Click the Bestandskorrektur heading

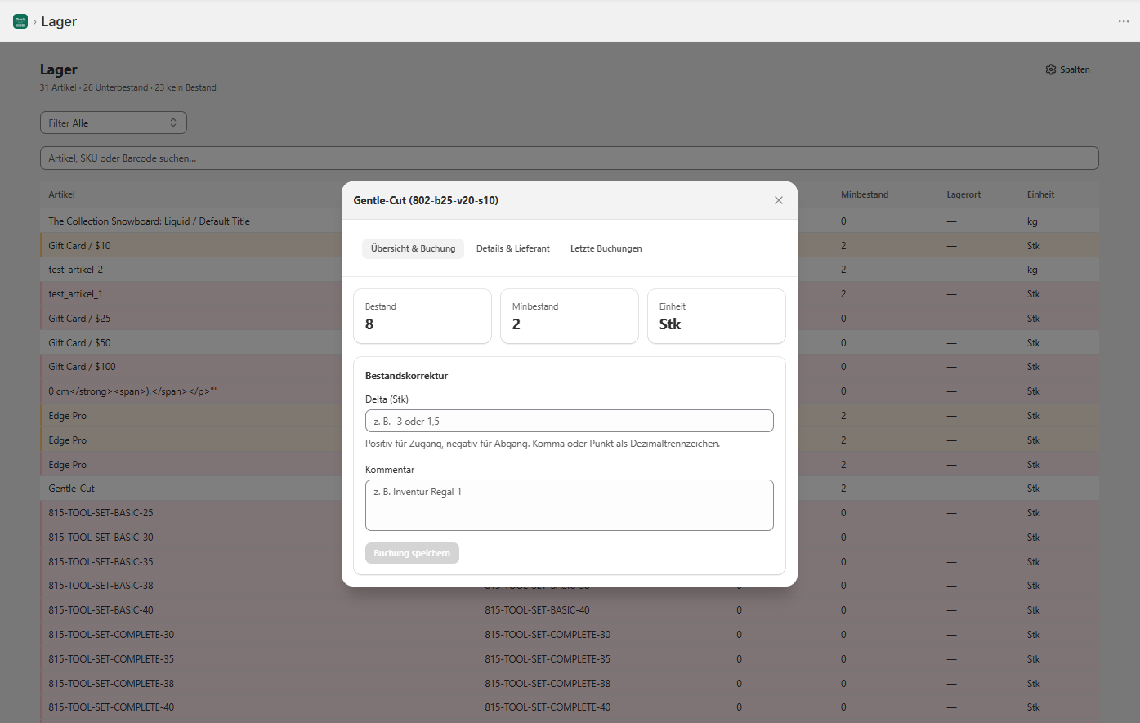coord(406,376)
